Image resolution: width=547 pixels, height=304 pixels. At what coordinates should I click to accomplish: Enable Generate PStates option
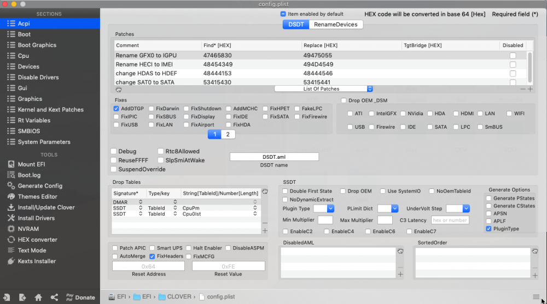488,198
